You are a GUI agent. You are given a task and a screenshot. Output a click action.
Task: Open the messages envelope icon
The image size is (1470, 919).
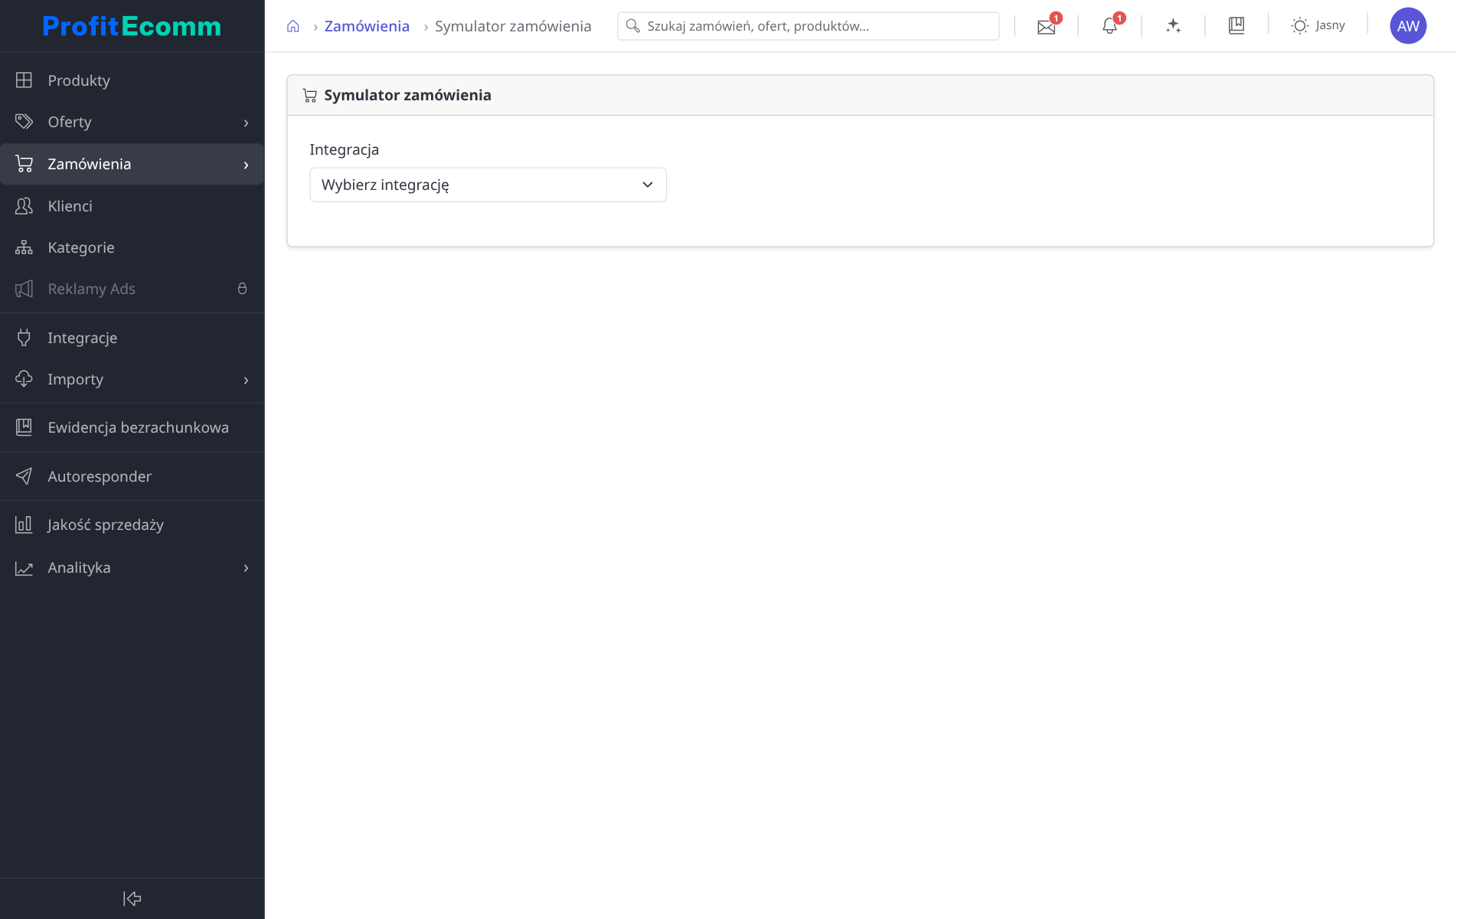coord(1046,26)
